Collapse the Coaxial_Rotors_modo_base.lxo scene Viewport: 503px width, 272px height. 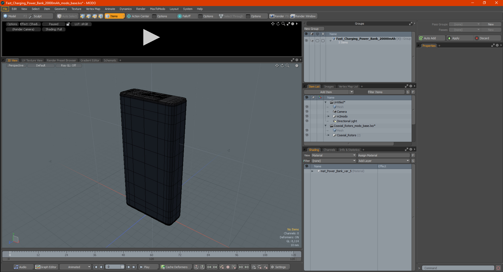coord(326,126)
